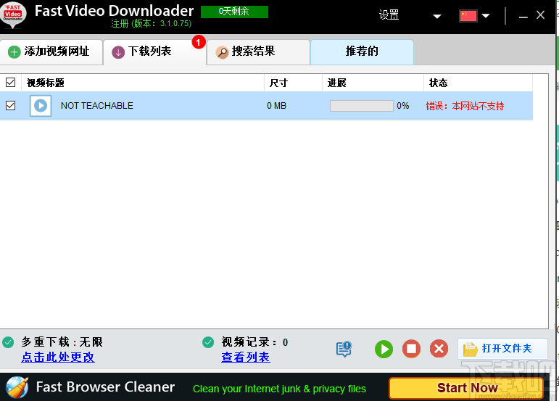The image size is (559, 401).
Task: Sort by the 尺寸 column header
Action: coord(293,83)
